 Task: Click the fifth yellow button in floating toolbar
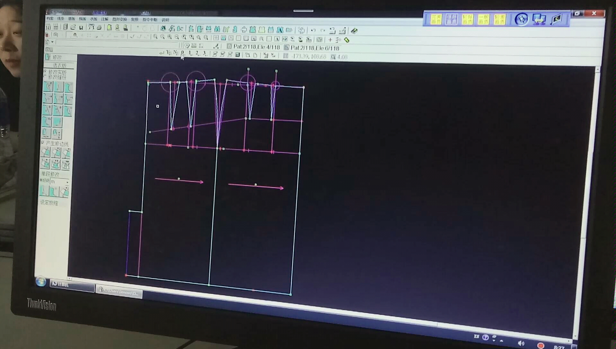click(499, 19)
